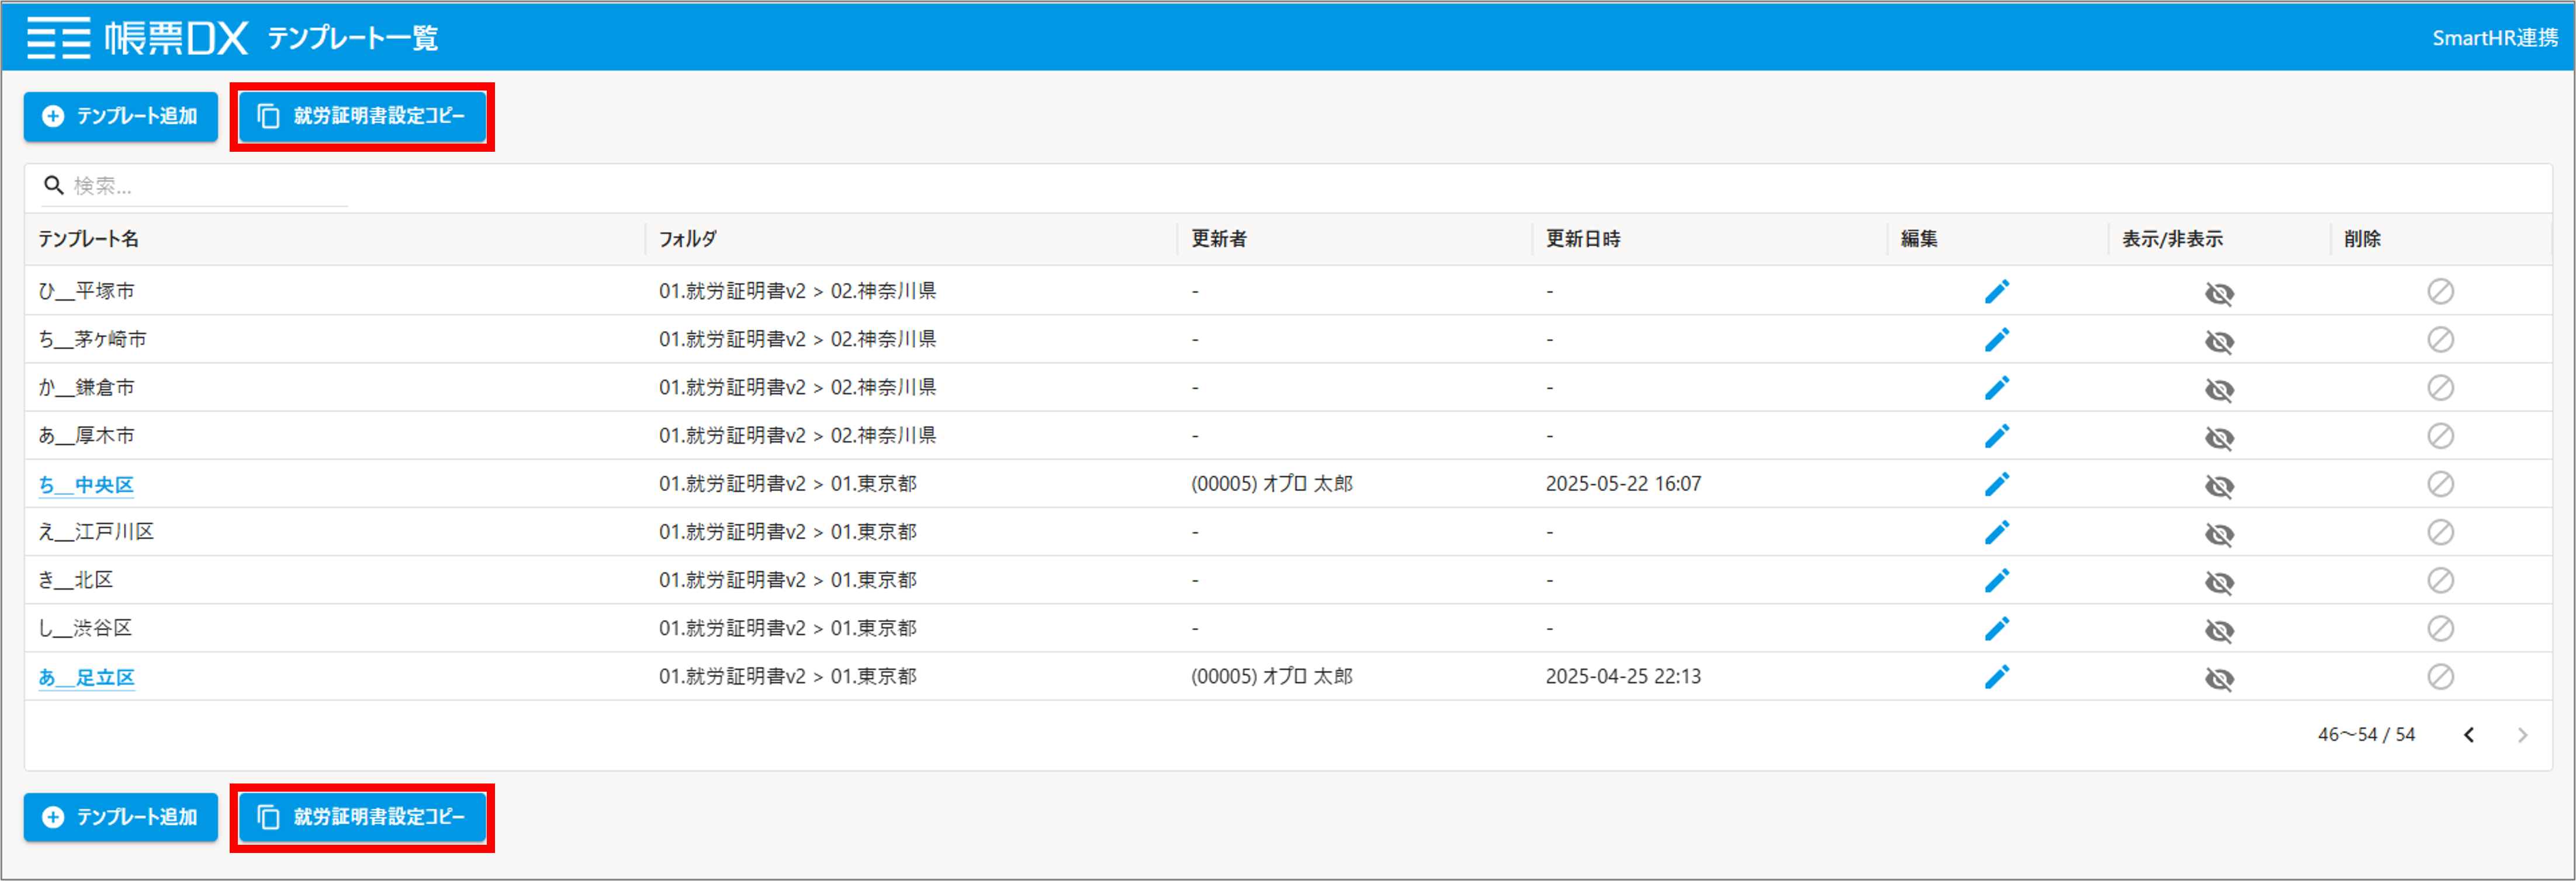Click top テンプレート追加 button

[121, 117]
